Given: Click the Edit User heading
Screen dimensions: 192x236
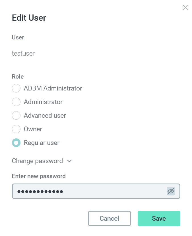Looking at the screenshot, I should [29, 18].
